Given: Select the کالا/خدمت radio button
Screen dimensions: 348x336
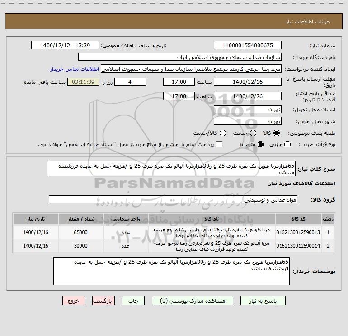Looking at the screenshot, I should [223, 133].
